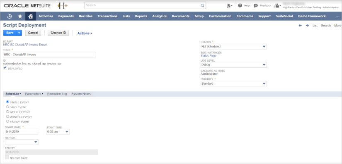The image size is (342, 164).
Task: Go to the Home icon
Action: click(31, 16)
